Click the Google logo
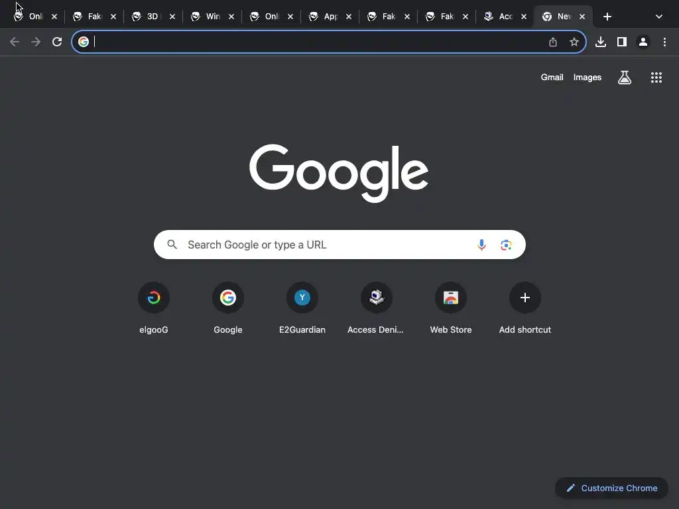Image resolution: width=679 pixels, height=509 pixels. pyautogui.click(x=339, y=173)
